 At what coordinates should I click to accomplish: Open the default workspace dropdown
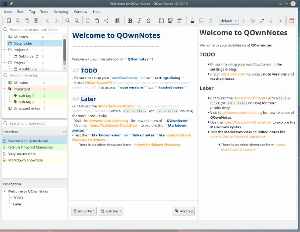[x=229, y=21]
